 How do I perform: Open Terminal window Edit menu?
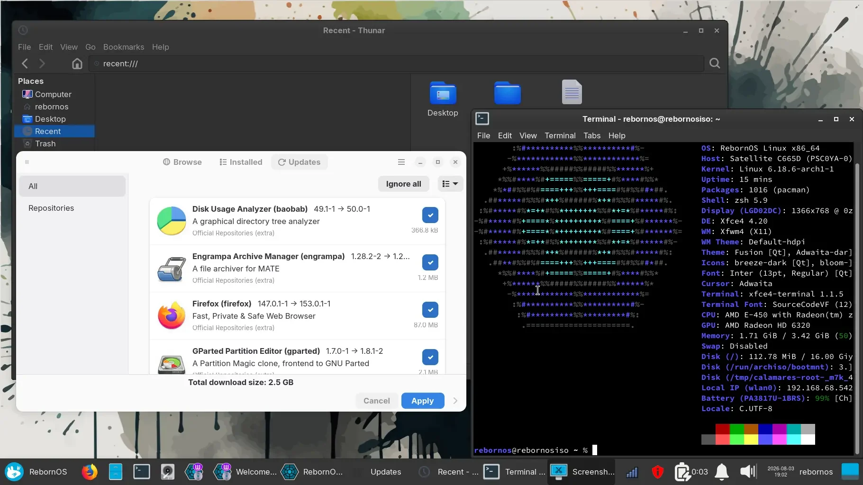[505, 135]
